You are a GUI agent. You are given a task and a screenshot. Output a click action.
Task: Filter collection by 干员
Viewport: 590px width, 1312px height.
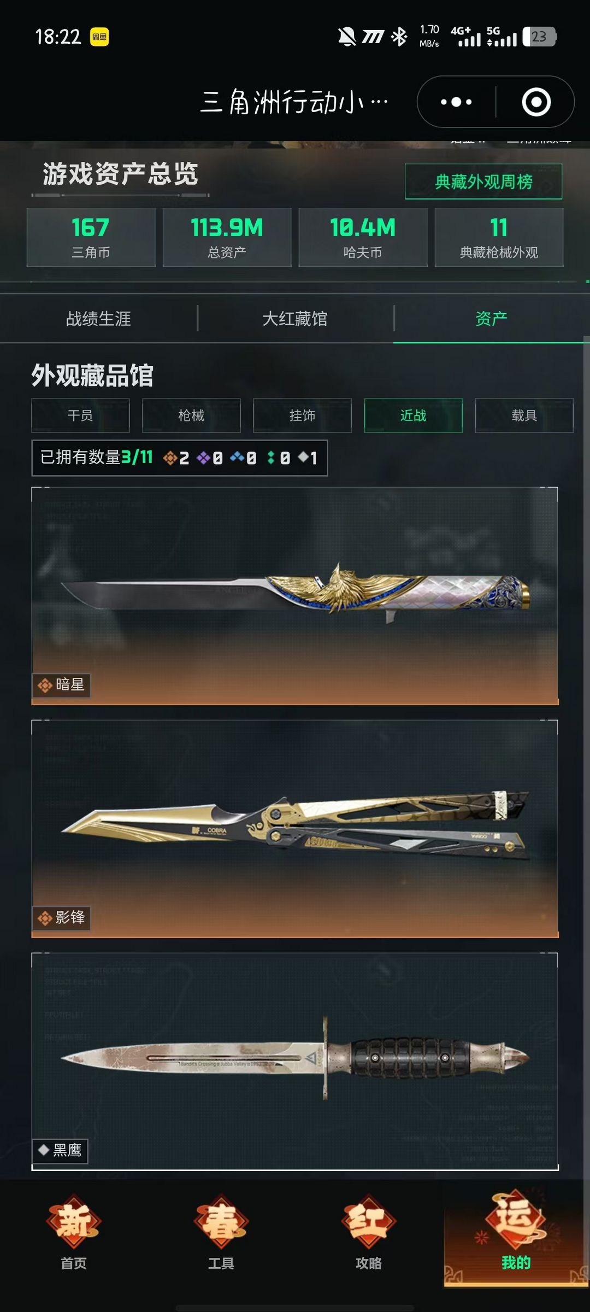click(x=80, y=415)
